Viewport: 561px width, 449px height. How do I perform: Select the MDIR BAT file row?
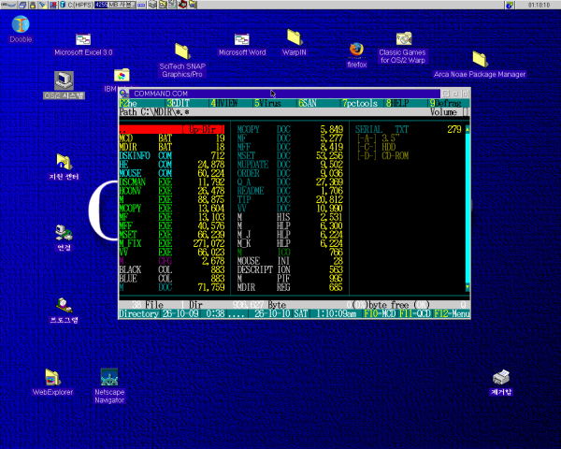[x=172, y=147]
